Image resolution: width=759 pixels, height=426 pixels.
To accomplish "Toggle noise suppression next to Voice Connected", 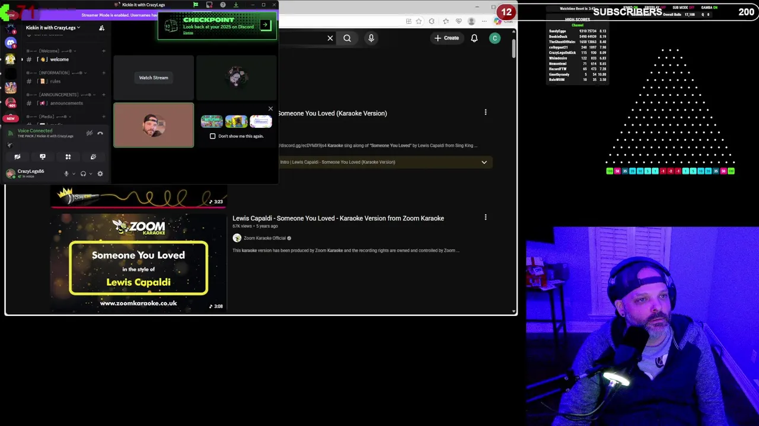I will click(x=90, y=133).
